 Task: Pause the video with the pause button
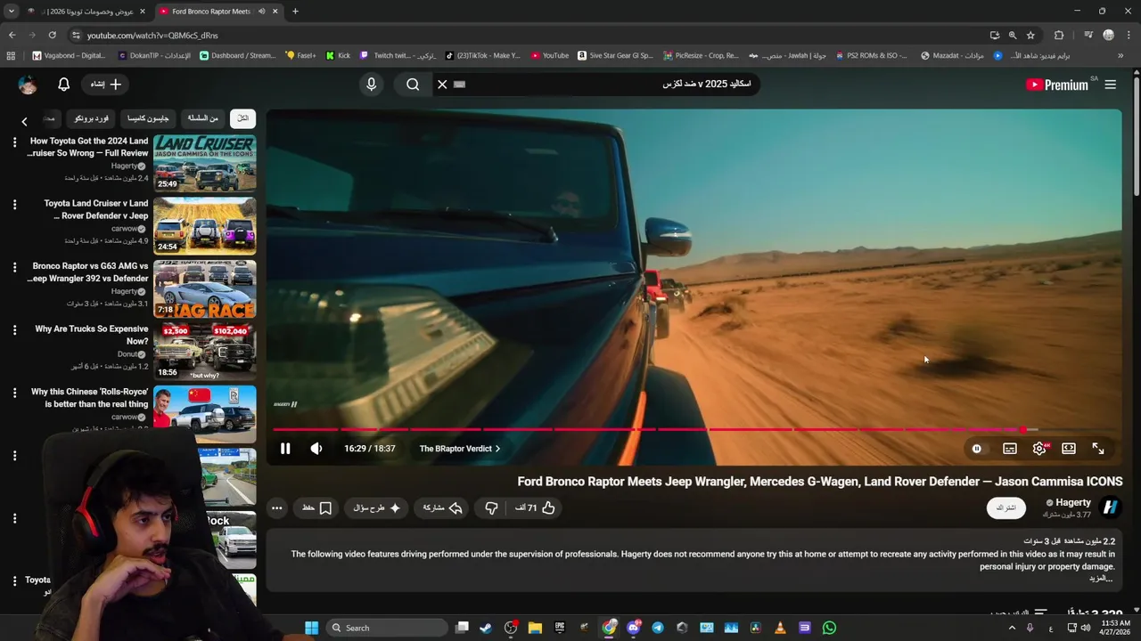[x=285, y=449]
